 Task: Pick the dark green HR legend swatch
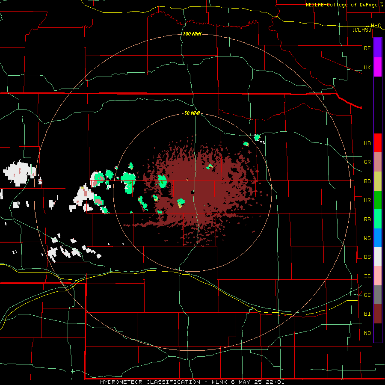pos(378,200)
